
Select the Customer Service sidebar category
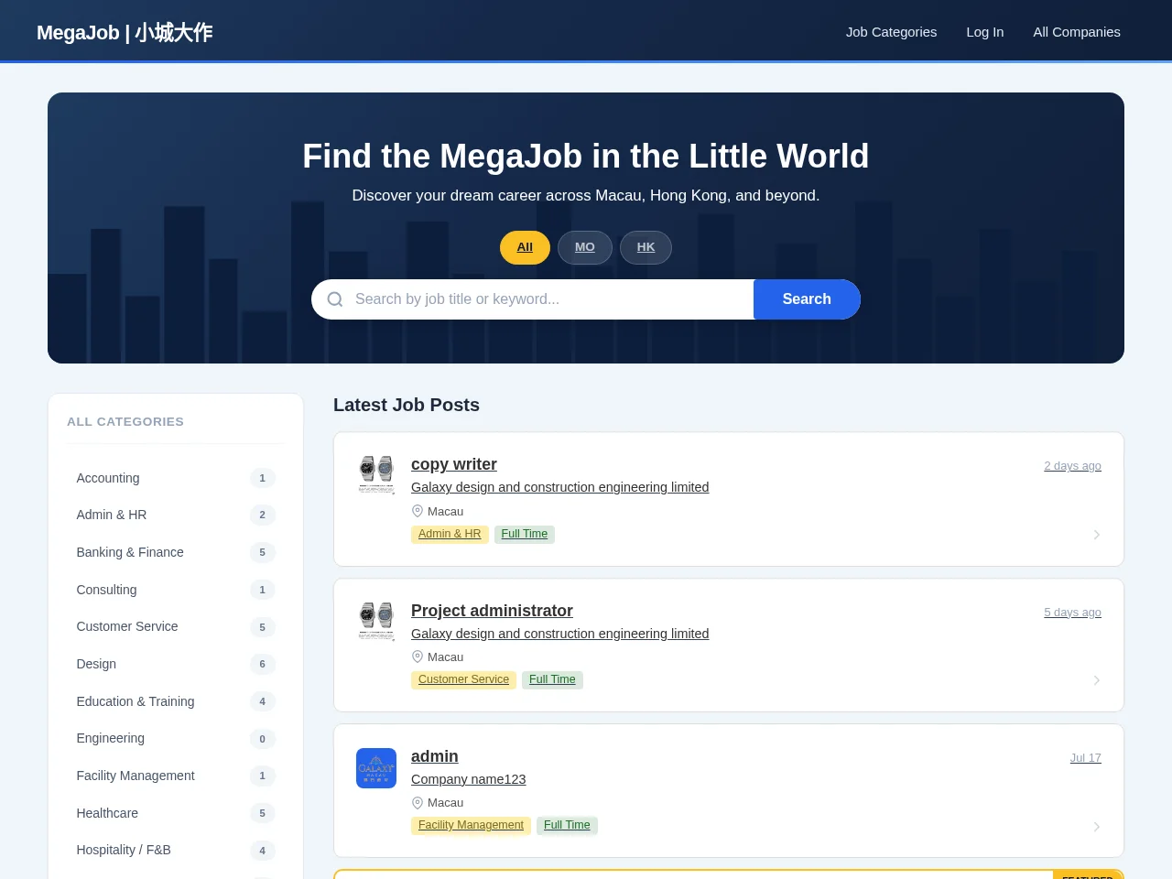[x=176, y=626]
